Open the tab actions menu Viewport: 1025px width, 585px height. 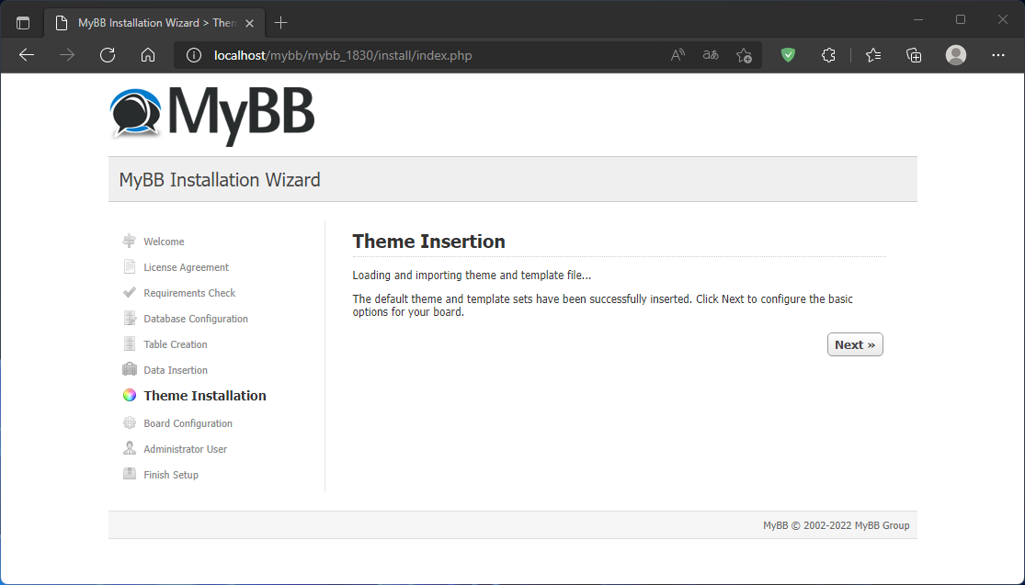(23, 23)
